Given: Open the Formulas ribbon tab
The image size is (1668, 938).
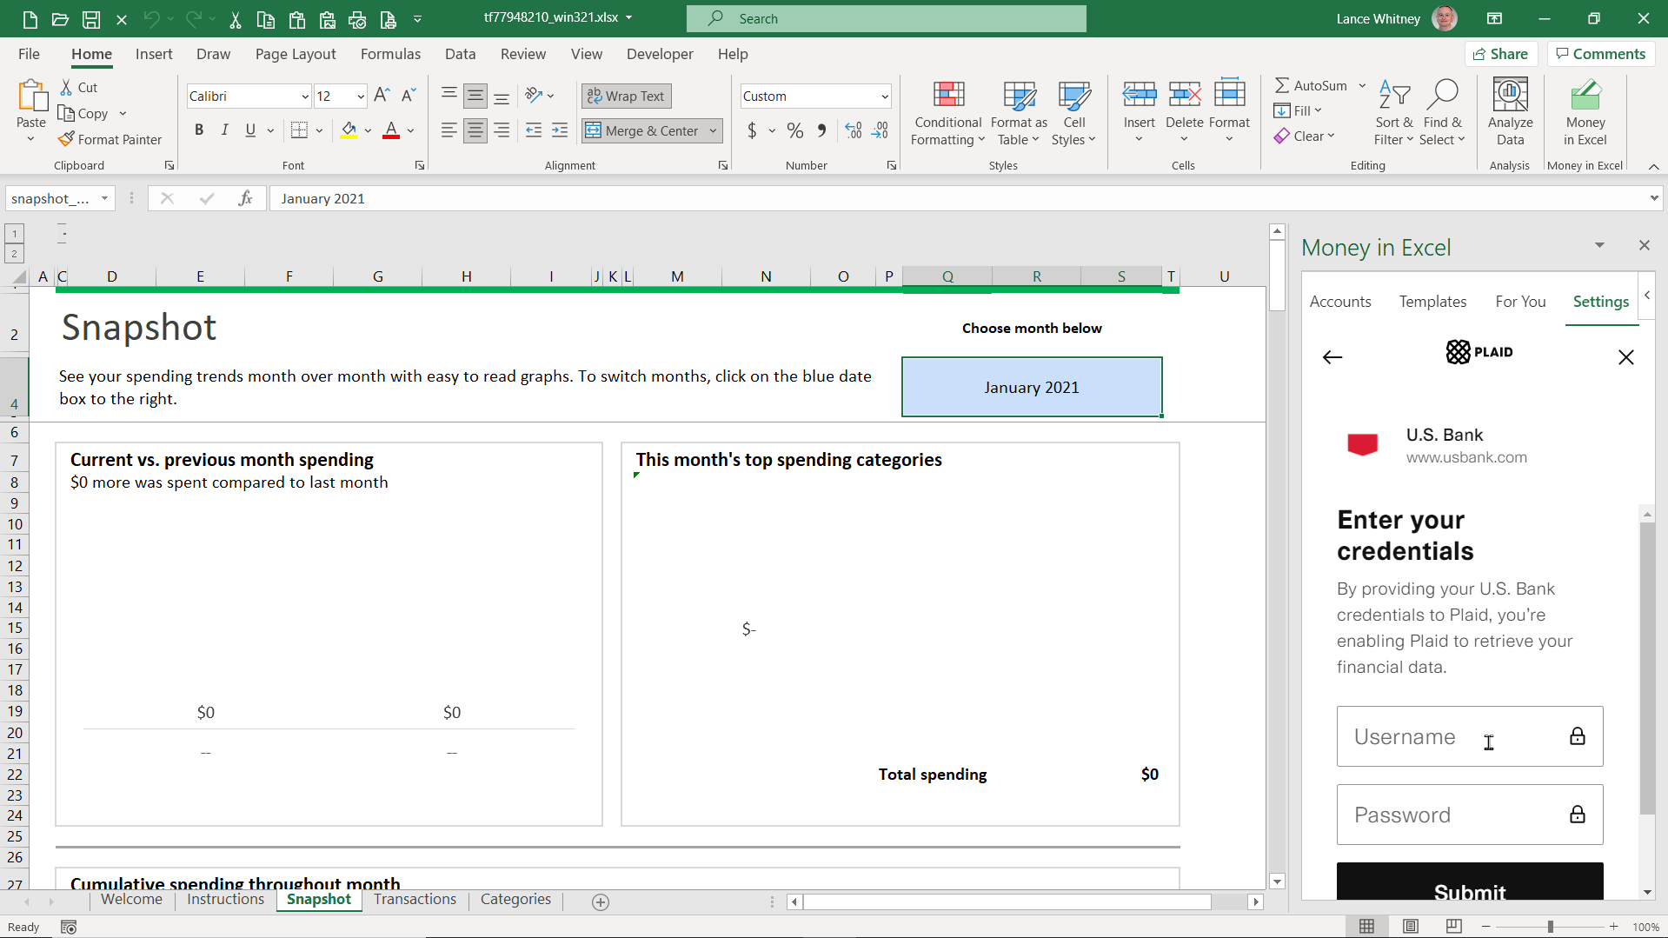Looking at the screenshot, I should pyautogui.click(x=390, y=54).
